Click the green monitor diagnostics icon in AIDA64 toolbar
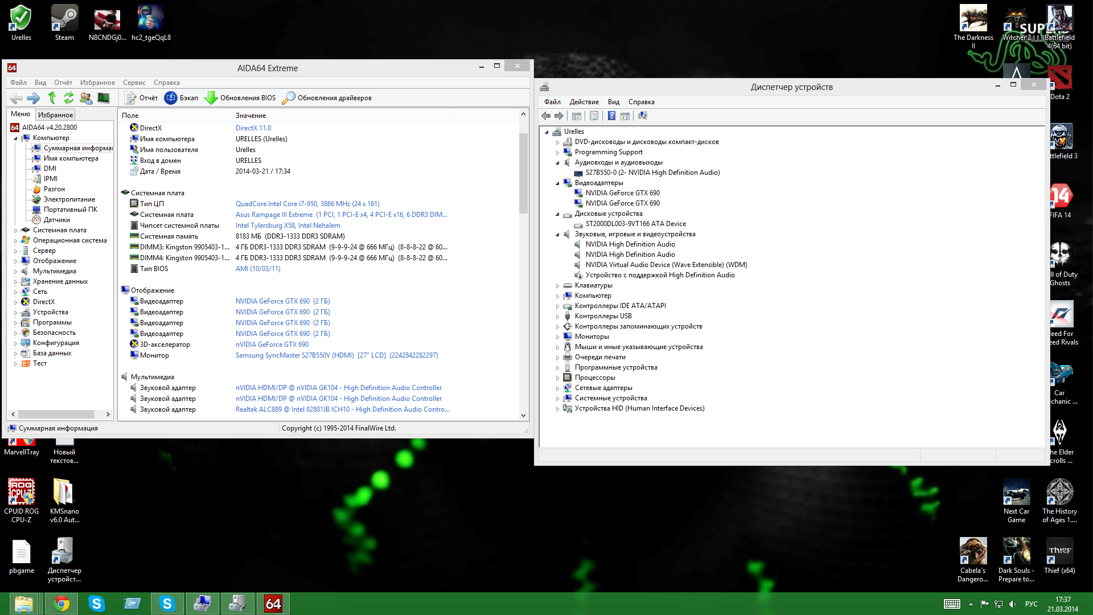 click(103, 98)
